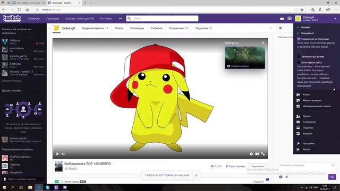Collapse the user dropdown arrow in header

[x=335, y=19]
